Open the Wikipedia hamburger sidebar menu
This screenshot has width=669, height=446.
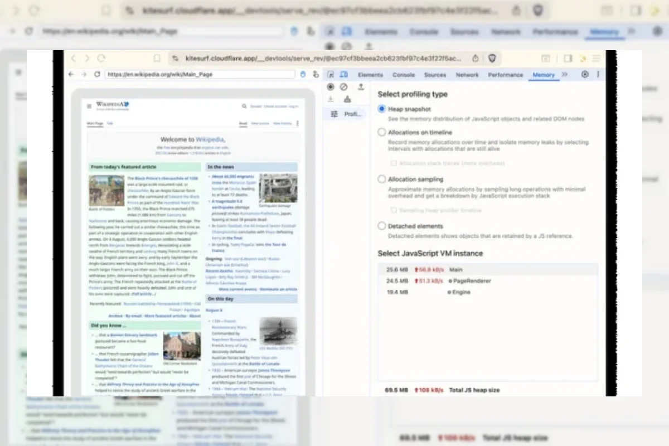click(x=89, y=106)
